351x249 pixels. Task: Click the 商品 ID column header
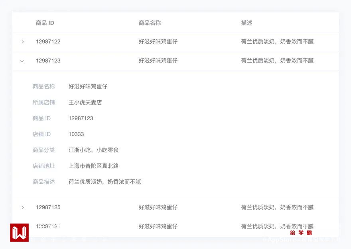[x=45, y=23]
